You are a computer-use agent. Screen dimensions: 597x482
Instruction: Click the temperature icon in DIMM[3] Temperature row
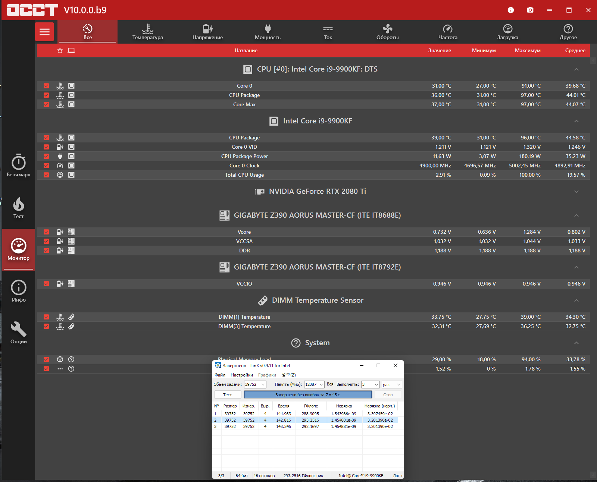[x=60, y=326]
